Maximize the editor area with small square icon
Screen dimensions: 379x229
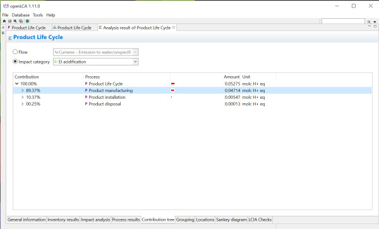pos(375,26)
